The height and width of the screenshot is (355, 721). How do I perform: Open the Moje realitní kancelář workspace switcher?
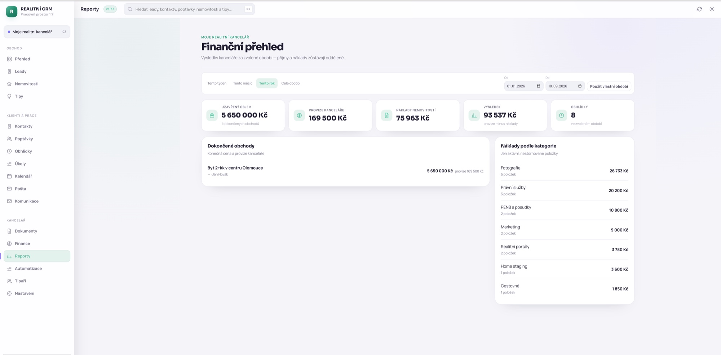(x=37, y=32)
